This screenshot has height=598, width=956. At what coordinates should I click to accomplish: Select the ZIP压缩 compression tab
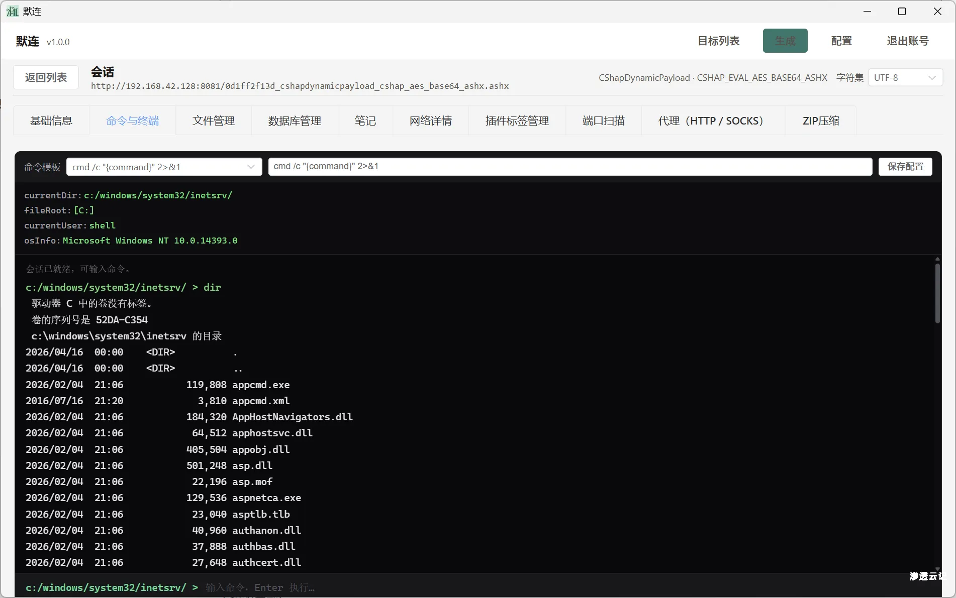820,121
